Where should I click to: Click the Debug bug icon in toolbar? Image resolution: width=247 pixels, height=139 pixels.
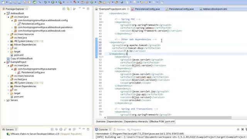(x=46, y=2)
